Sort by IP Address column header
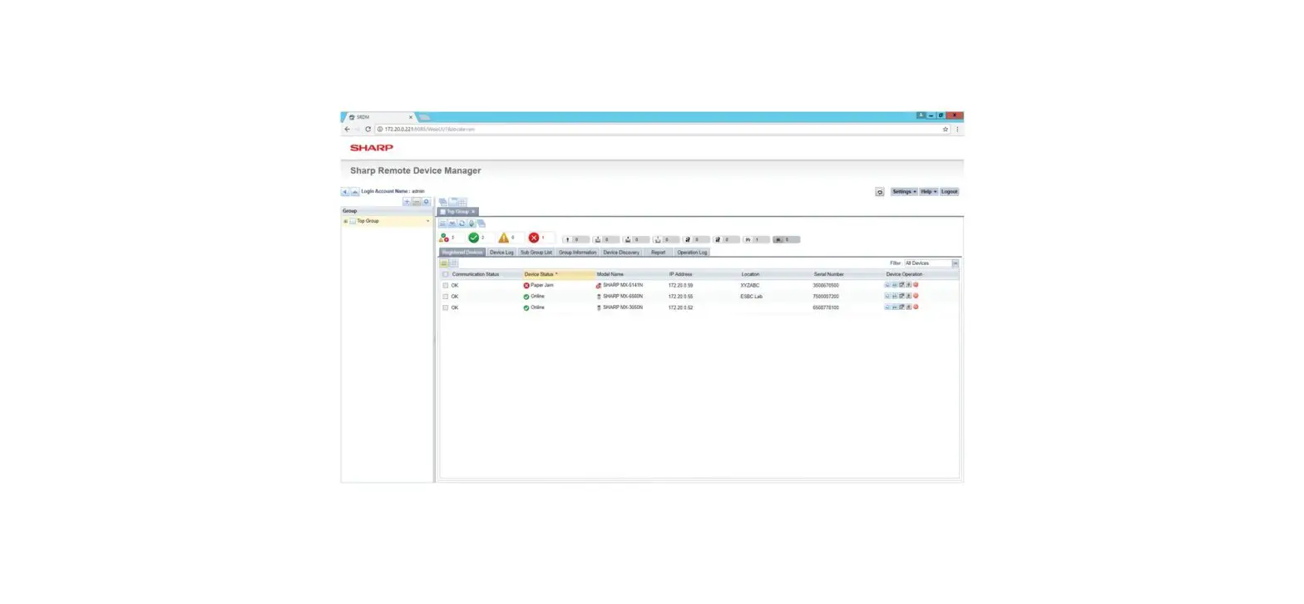The image size is (1304, 604). tap(680, 274)
